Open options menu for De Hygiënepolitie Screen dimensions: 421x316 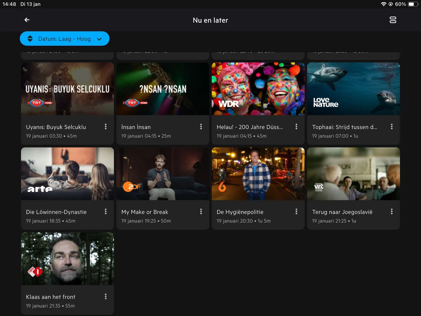[x=296, y=212]
